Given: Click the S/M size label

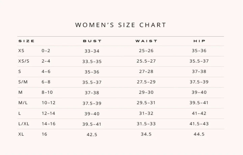Looking at the screenshot, I should (x=23, y=82).
